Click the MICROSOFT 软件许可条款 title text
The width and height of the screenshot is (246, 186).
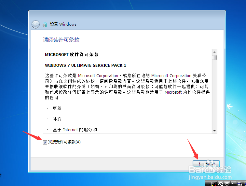pyautogui.click(x=72, y=54)
